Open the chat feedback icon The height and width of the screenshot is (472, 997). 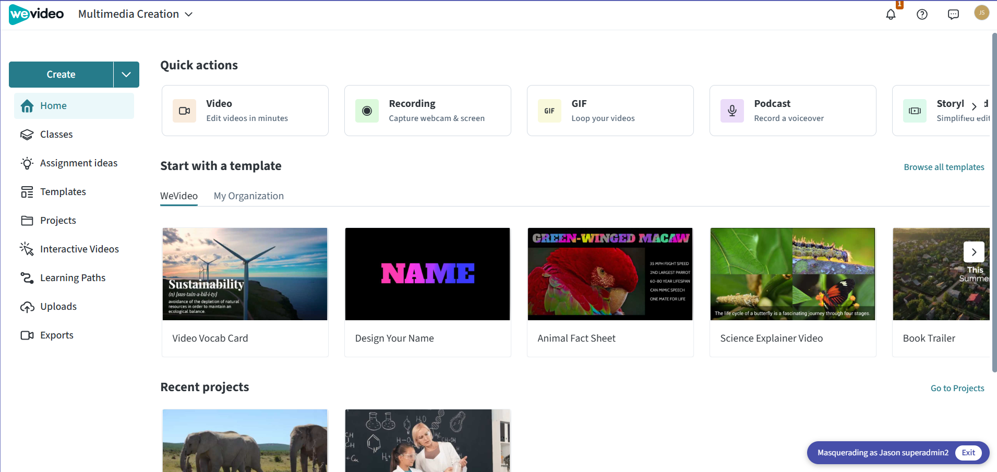click(953, 14)
